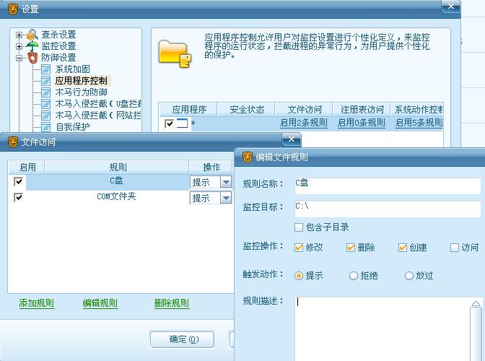
Task: Uncheck the 创建 monitoring checkbox
Action: (x=403, y=248)
